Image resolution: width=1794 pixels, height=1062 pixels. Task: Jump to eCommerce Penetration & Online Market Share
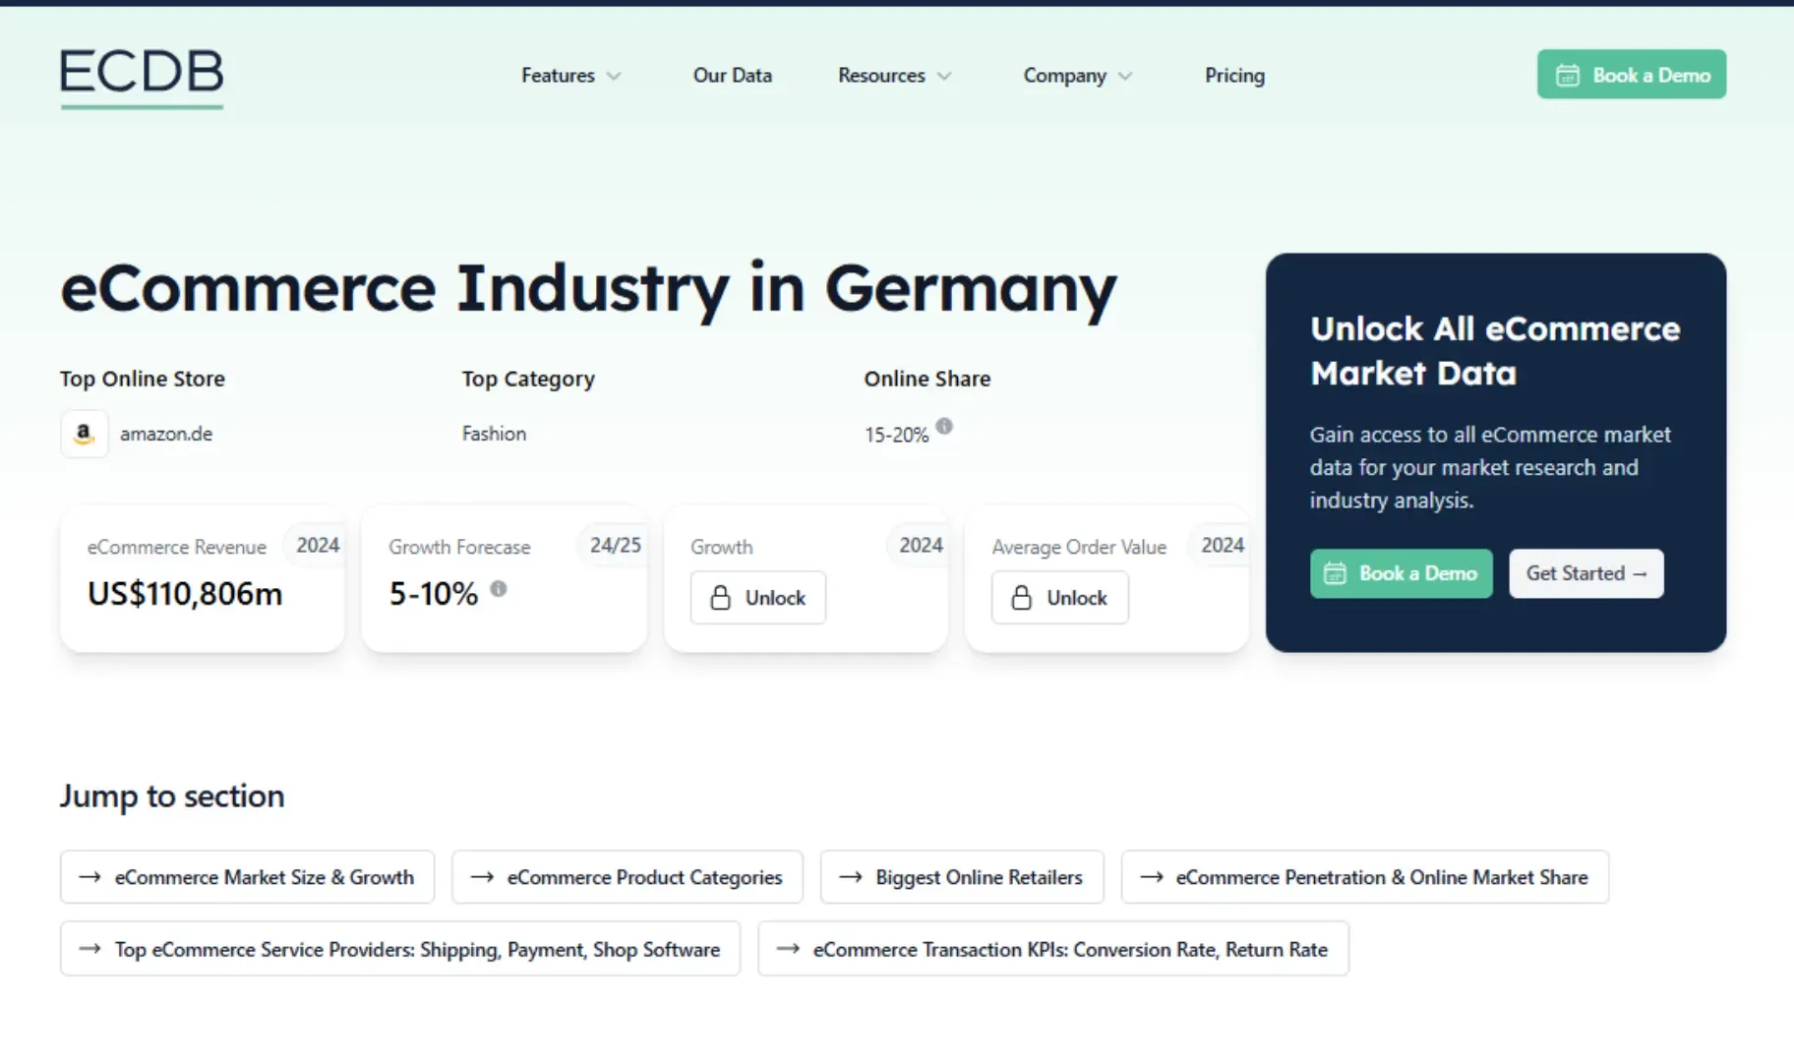point(1365,877)
